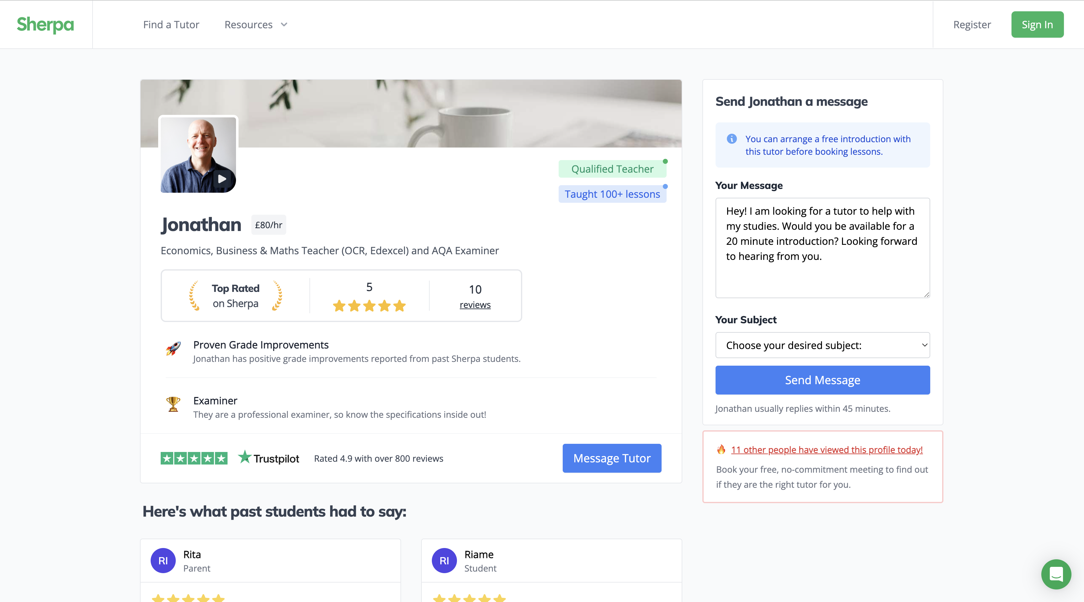Click the trophy icon next to Examiner
Viewport: 1084px width, 602px height.
click(x=173, y=404)
